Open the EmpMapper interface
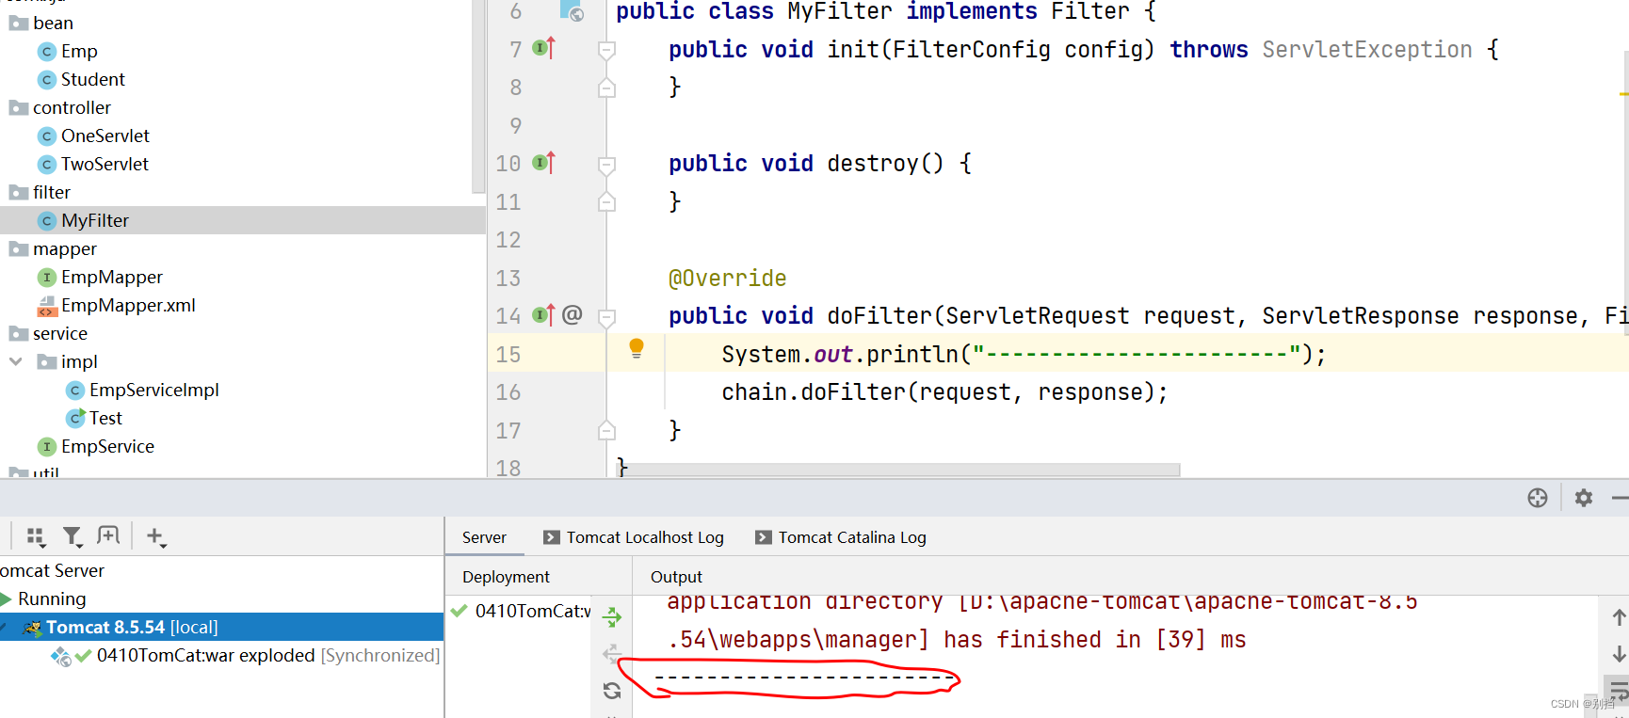 111,277
